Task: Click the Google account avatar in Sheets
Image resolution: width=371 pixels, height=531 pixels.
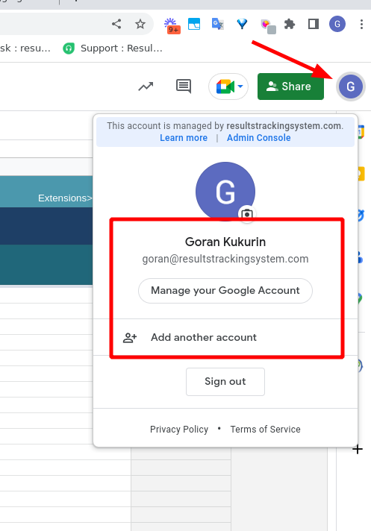Action: [351, 87]
